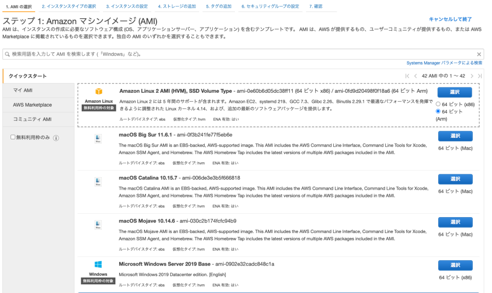Clear the AMI search field with X
This screenshot has height=293, width=492.
pyautogui.click(x=479, y=54)
